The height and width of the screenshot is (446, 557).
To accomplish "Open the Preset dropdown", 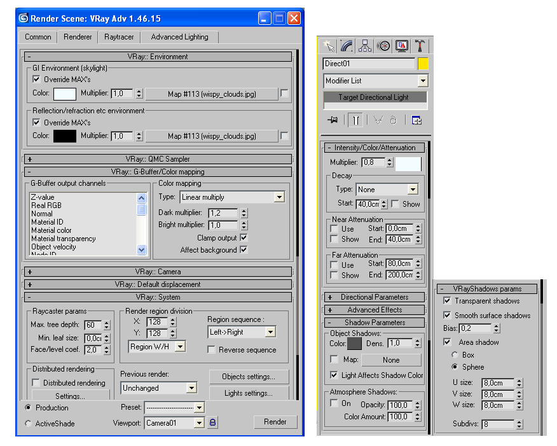I will pyautogui.click(x=200, y=407).
